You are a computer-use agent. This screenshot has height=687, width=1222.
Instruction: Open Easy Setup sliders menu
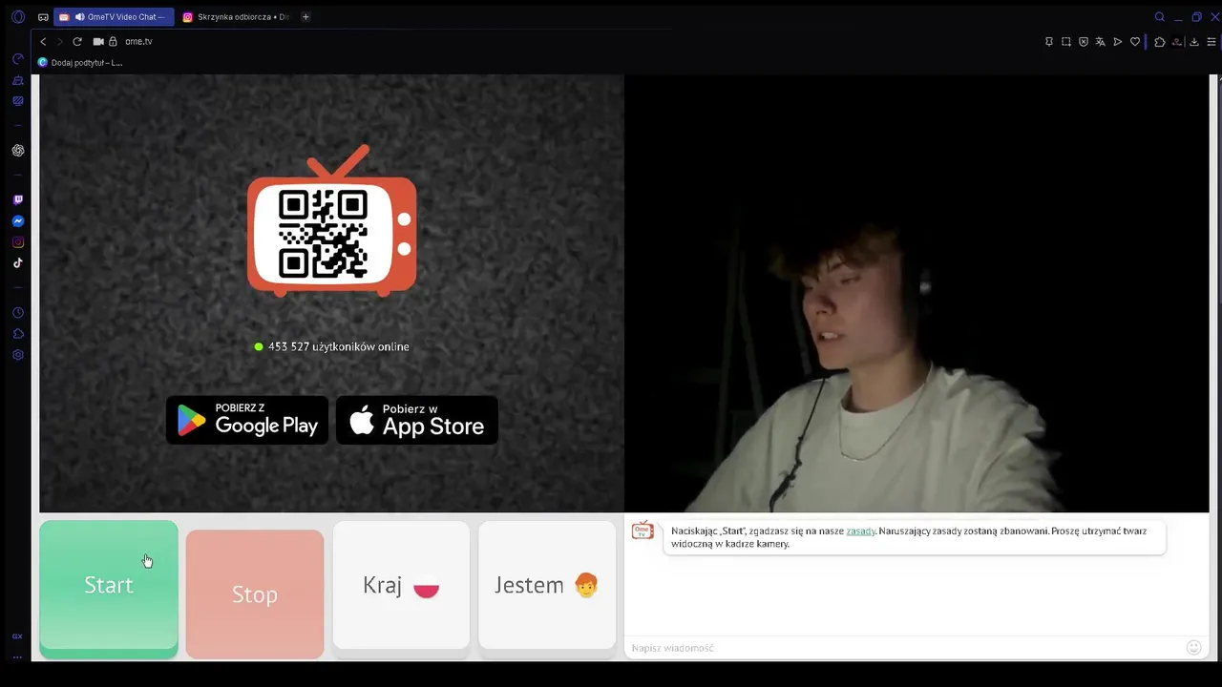1211,42
